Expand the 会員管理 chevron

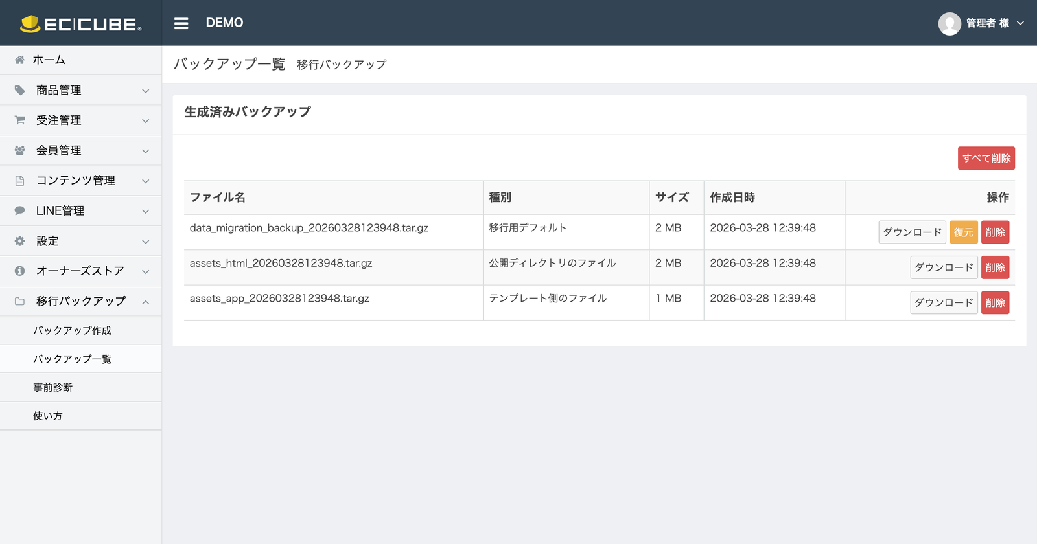point(146,151)
